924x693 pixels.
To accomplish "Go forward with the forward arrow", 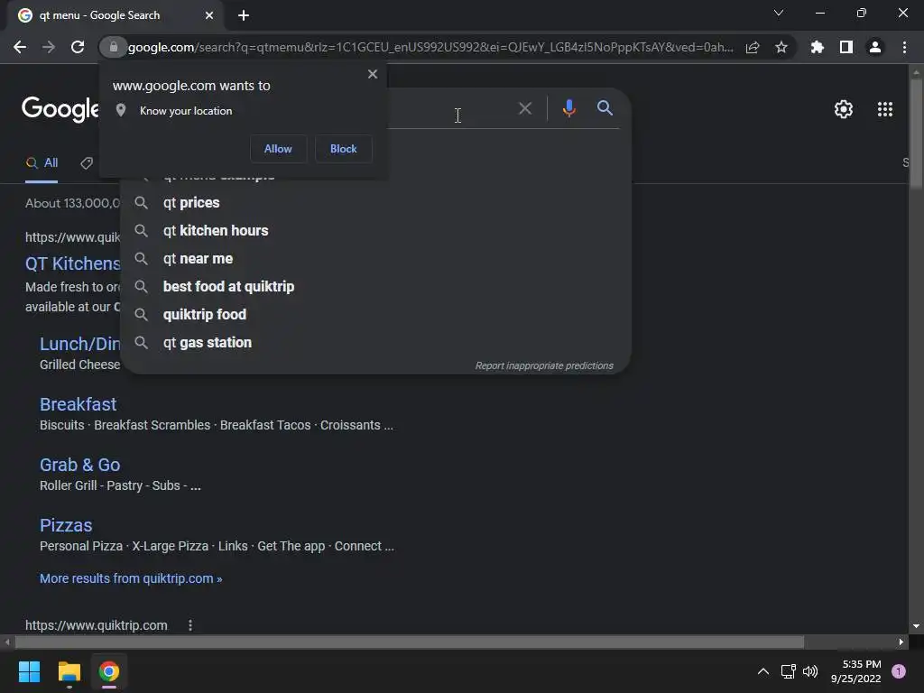I will click(49, 47).
